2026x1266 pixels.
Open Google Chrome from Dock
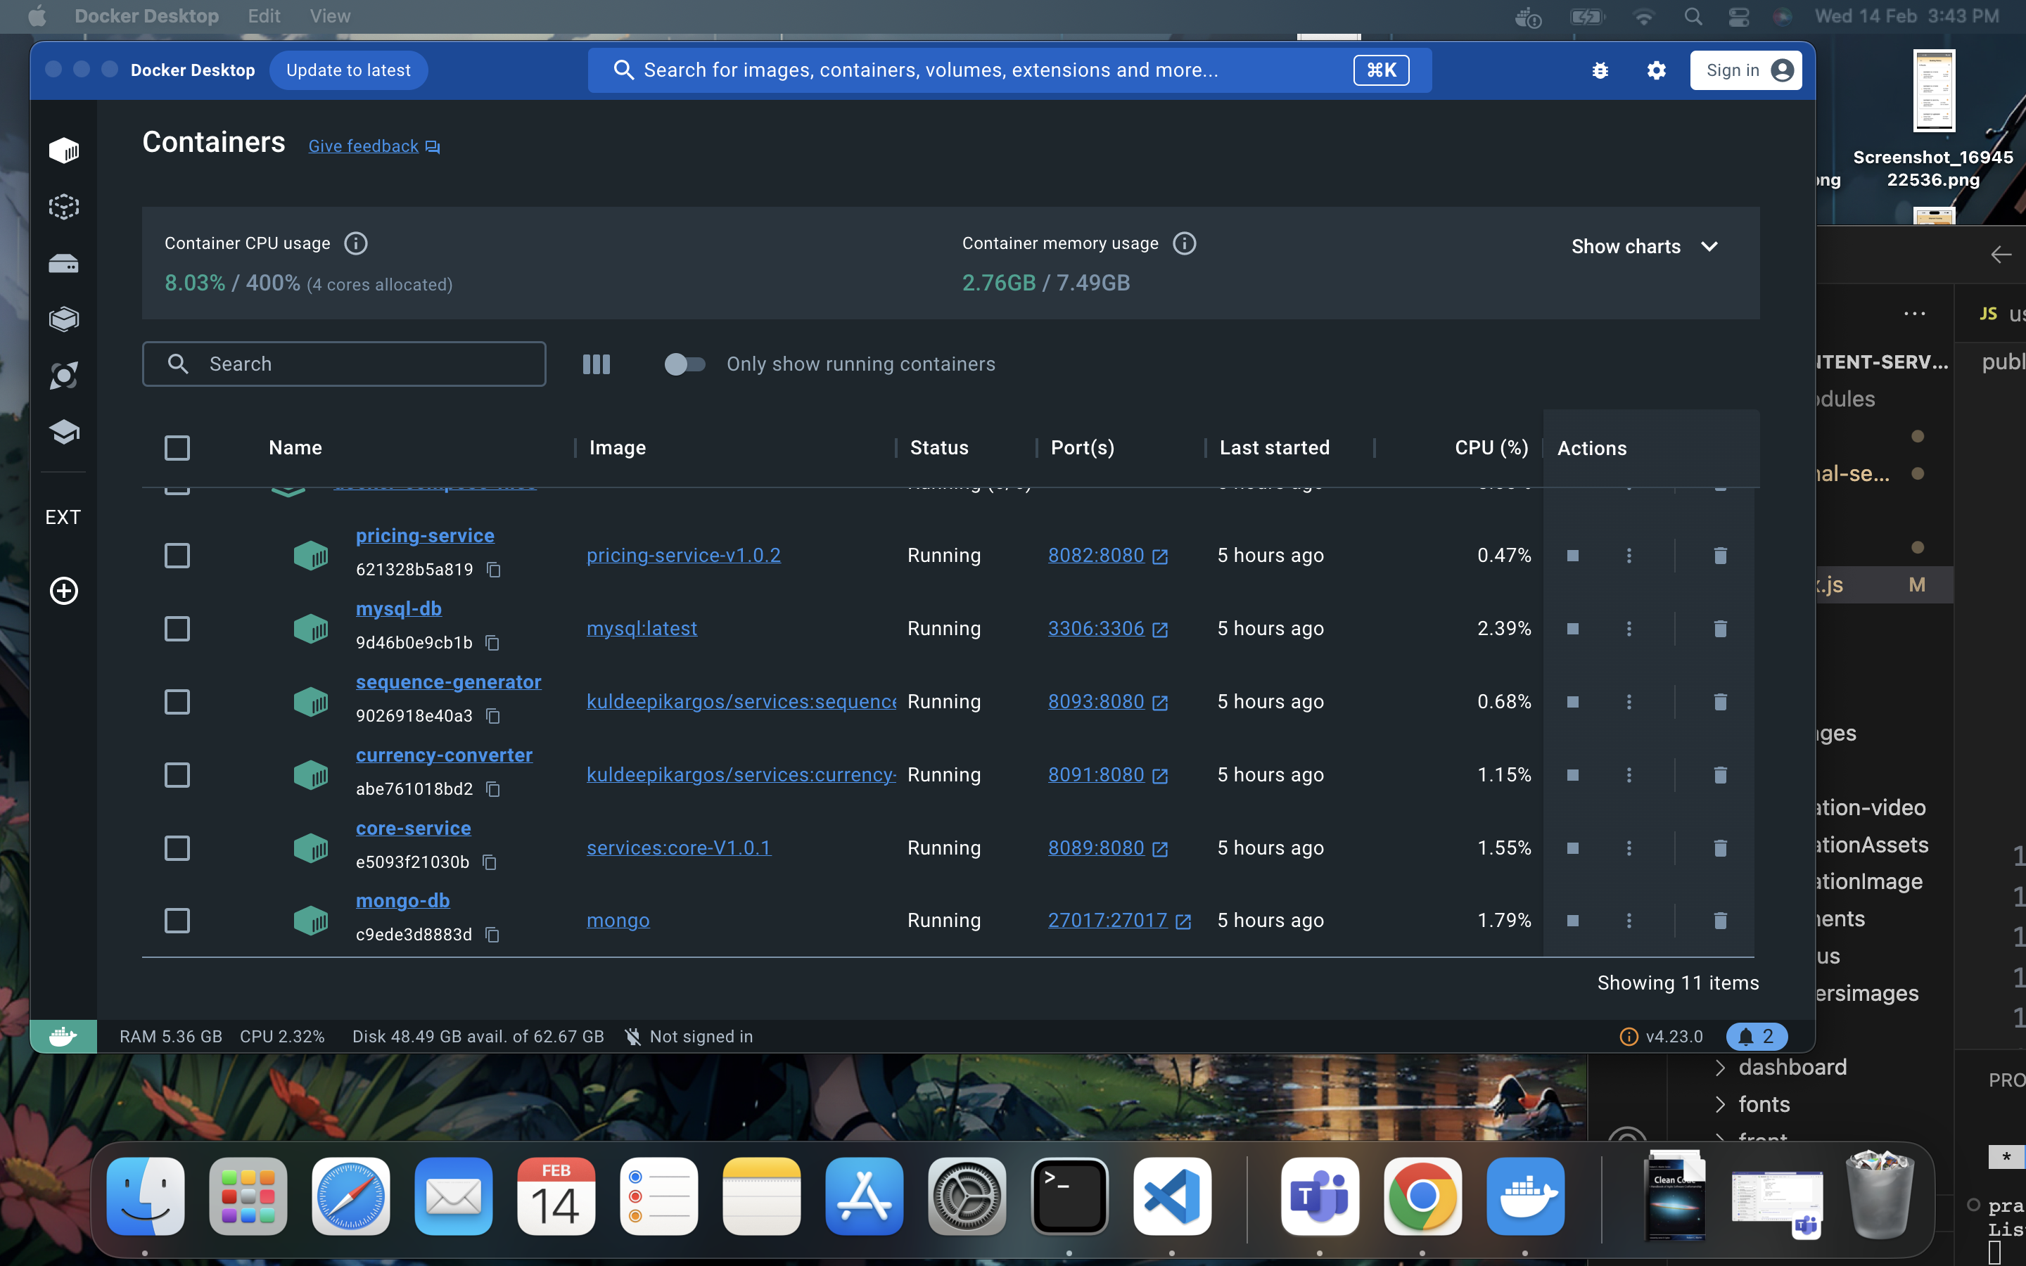1422,1196
